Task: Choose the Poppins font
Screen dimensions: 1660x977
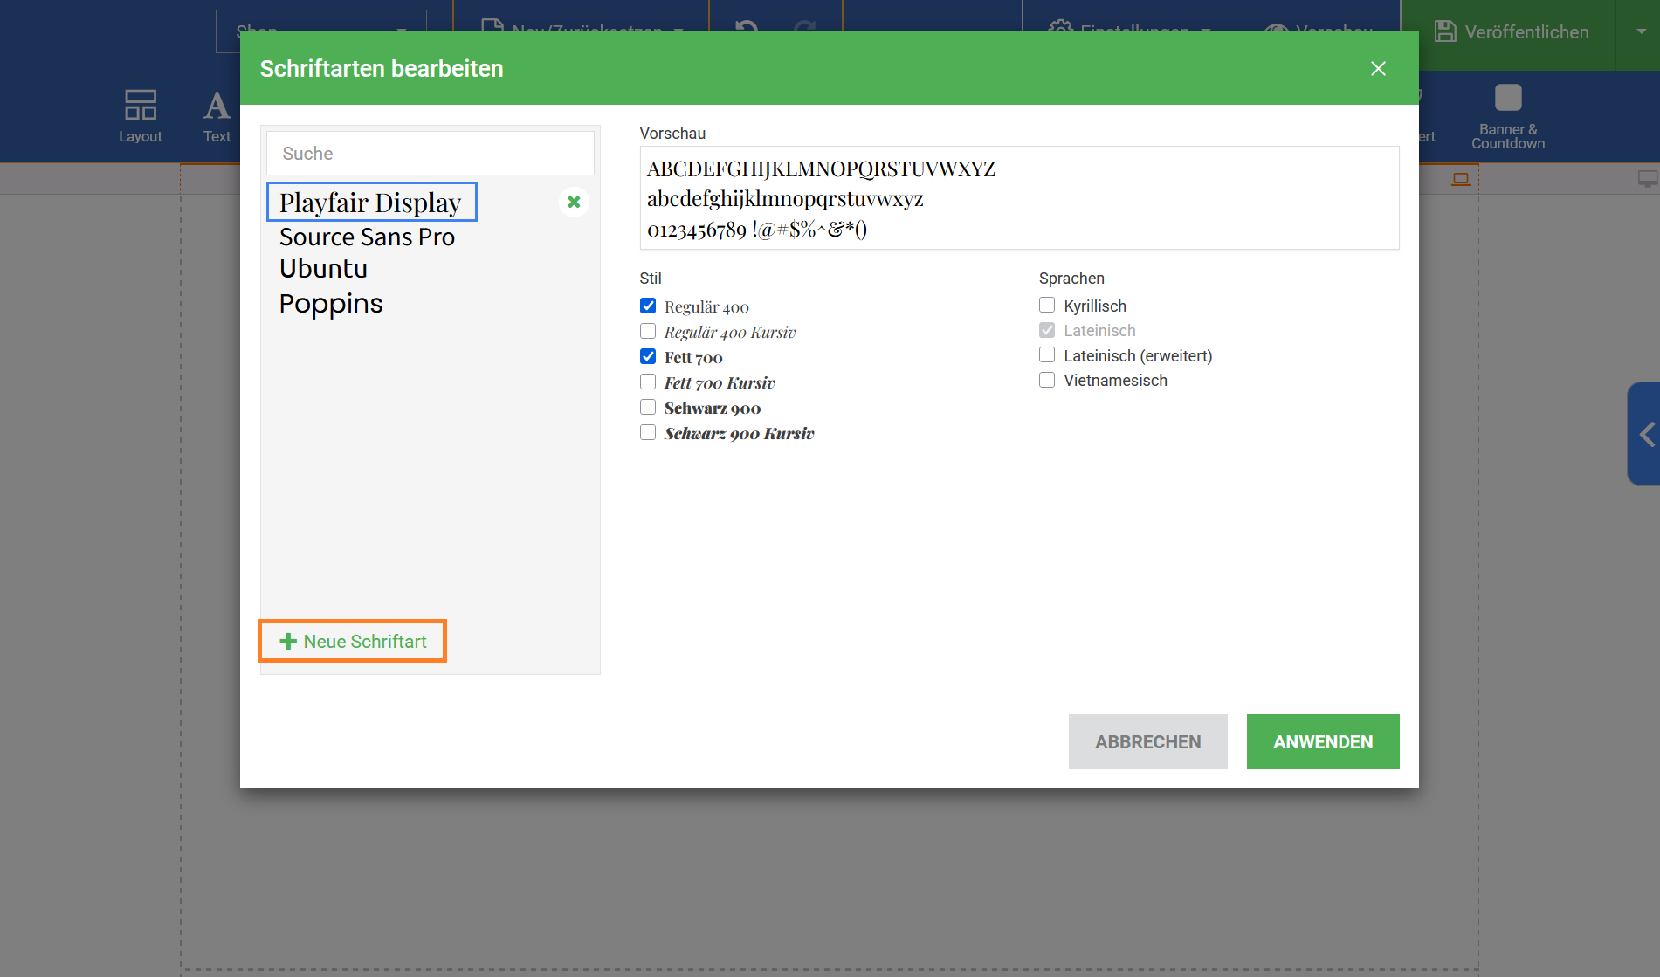Action: (331, 304)
